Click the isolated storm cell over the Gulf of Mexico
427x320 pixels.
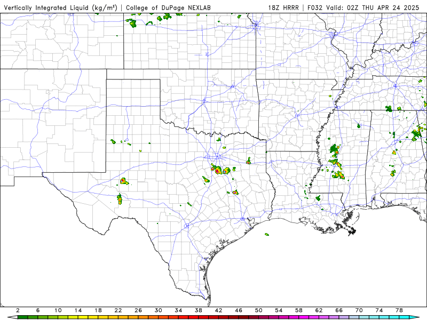(267, 234)
